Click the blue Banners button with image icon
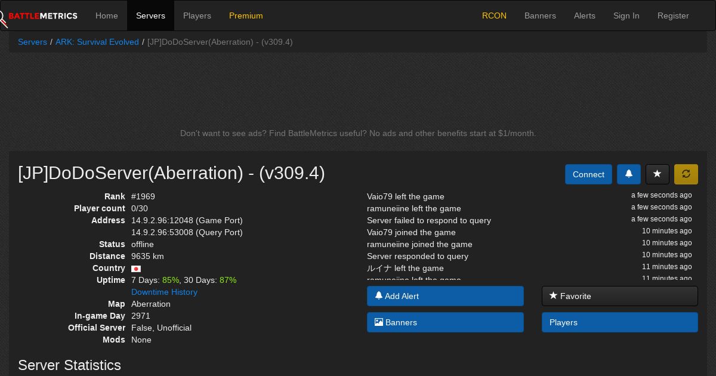This screenshot has height=376, width=716. (x=445, y=322)
